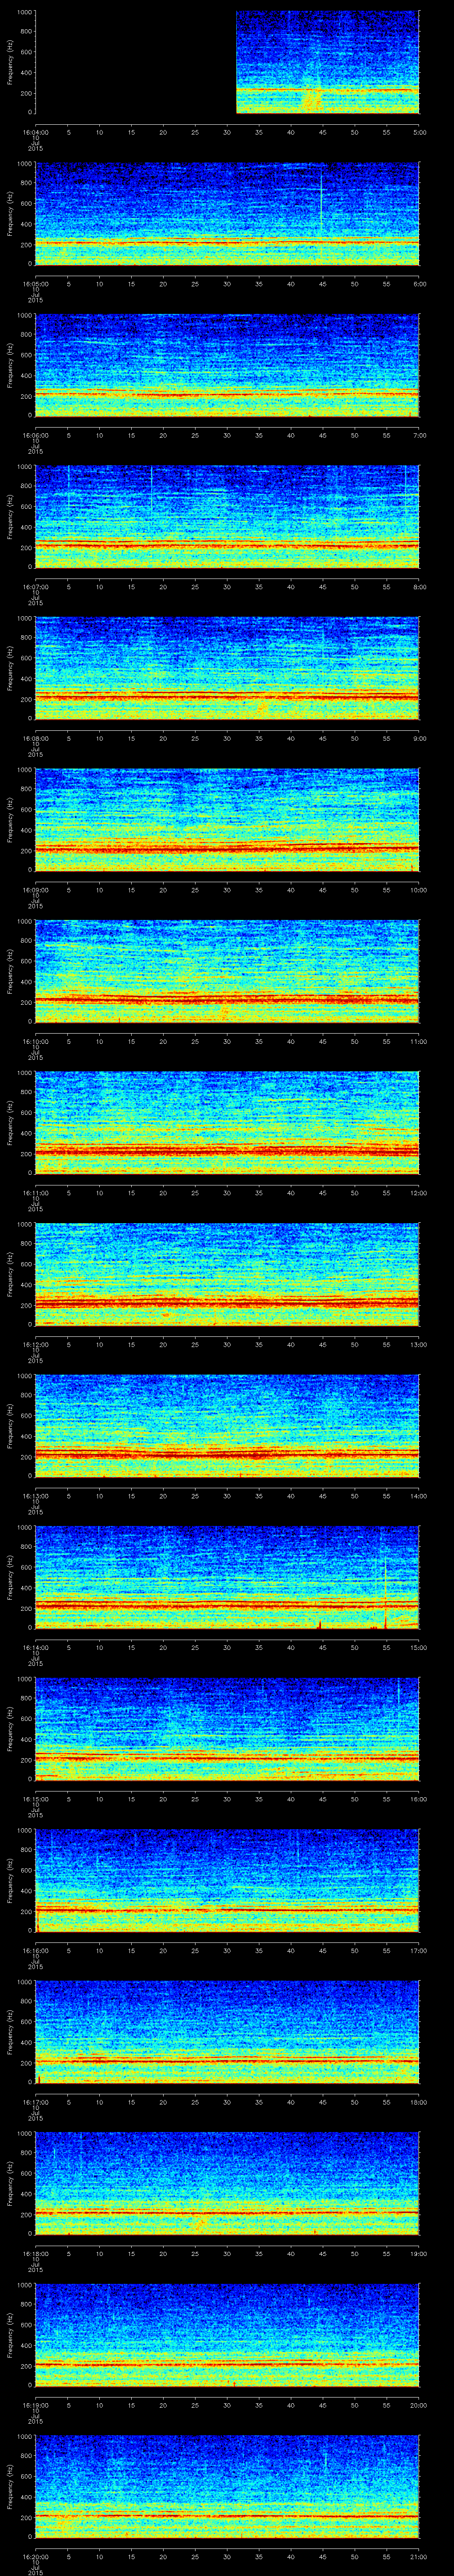This screenshot has width=454, height=2576.
Task: Select the spectrogram panel starting at 16:14:00
Action: point(227,1578)
